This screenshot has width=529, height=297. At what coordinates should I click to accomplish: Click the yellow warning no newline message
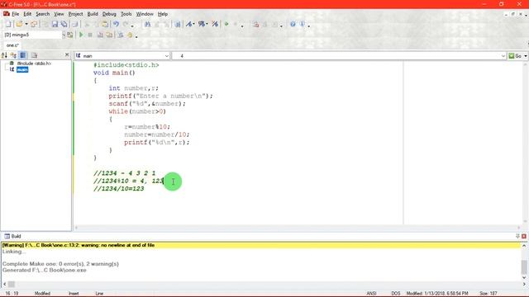(x=260, y=245)
